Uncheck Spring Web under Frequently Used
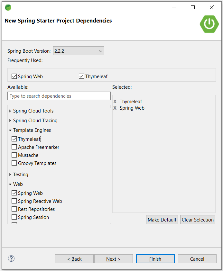Screen dimensions: 223x271 click(14, 76)
